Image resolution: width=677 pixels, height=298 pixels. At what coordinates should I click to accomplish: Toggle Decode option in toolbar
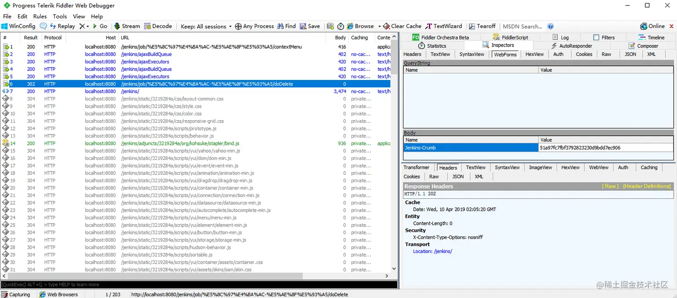(158, 26)
